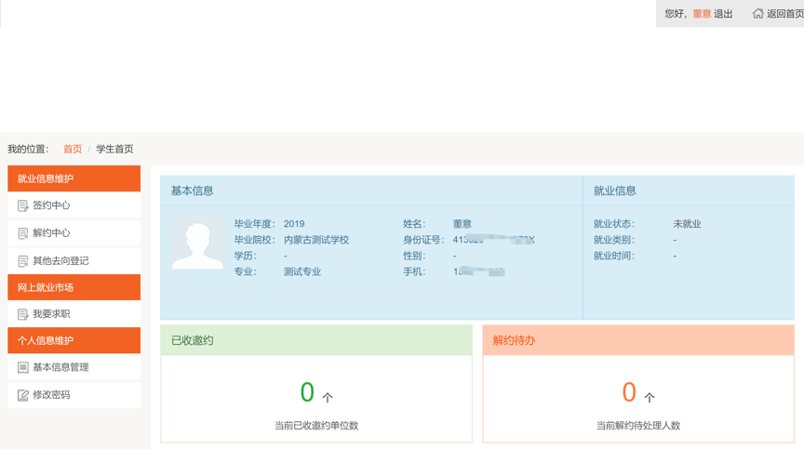The width and height of the screenshot is (804, 449).
Task: Select 其他去向登记 in the sidebar
Action: (x=60, y=261)
